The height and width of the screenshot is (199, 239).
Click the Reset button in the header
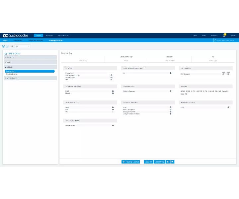[x=204, y=35]
